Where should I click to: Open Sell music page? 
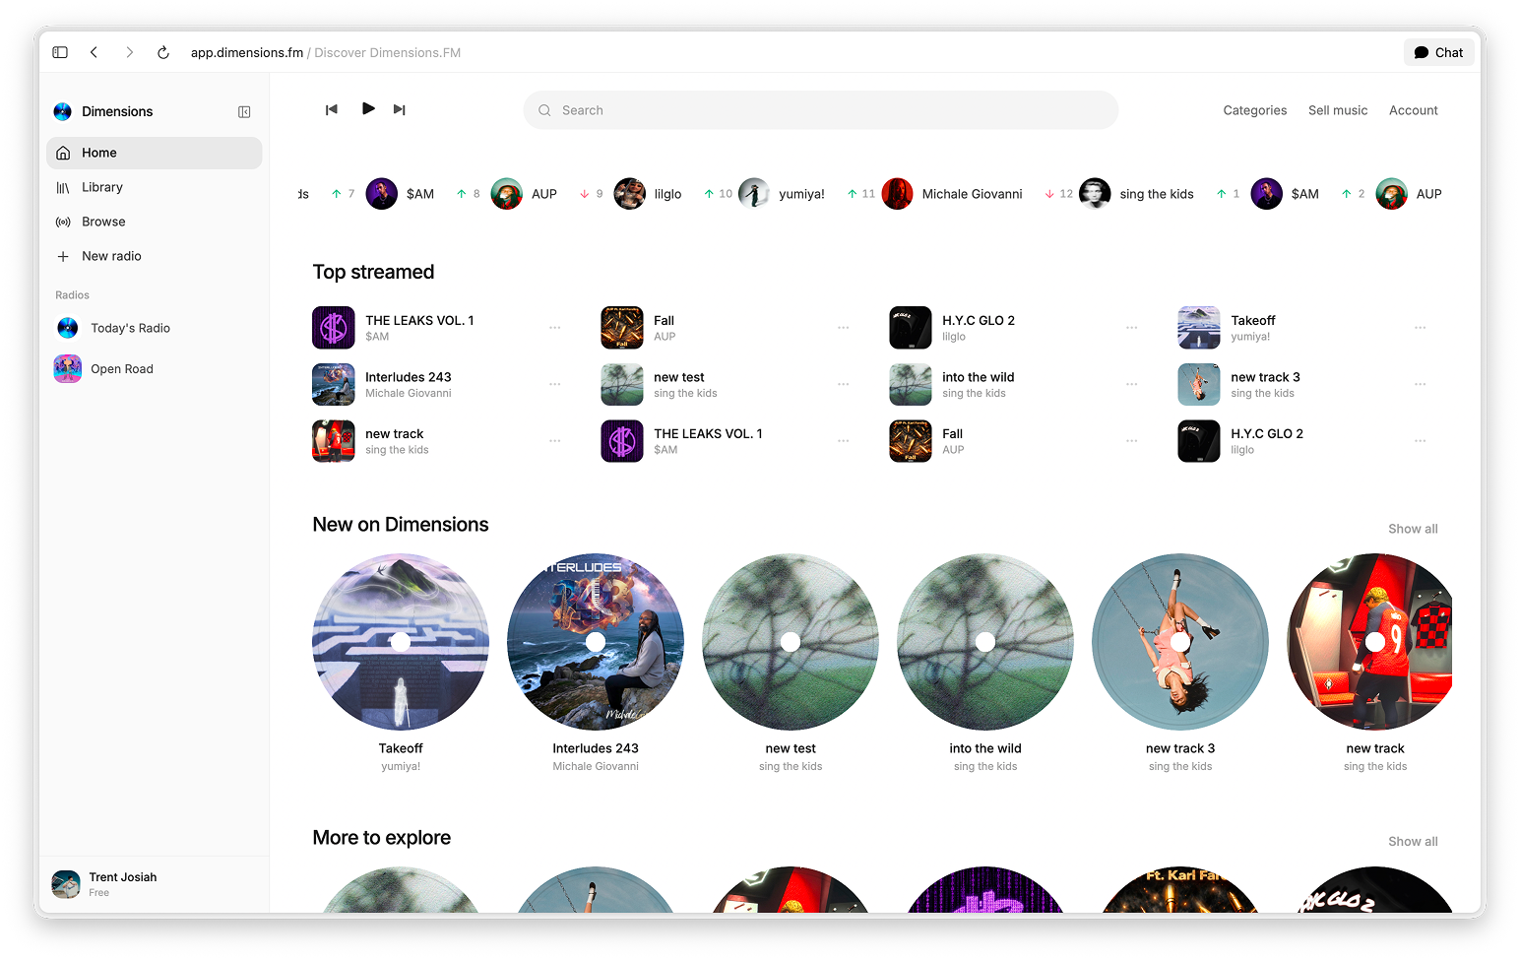coord(1338,110)
